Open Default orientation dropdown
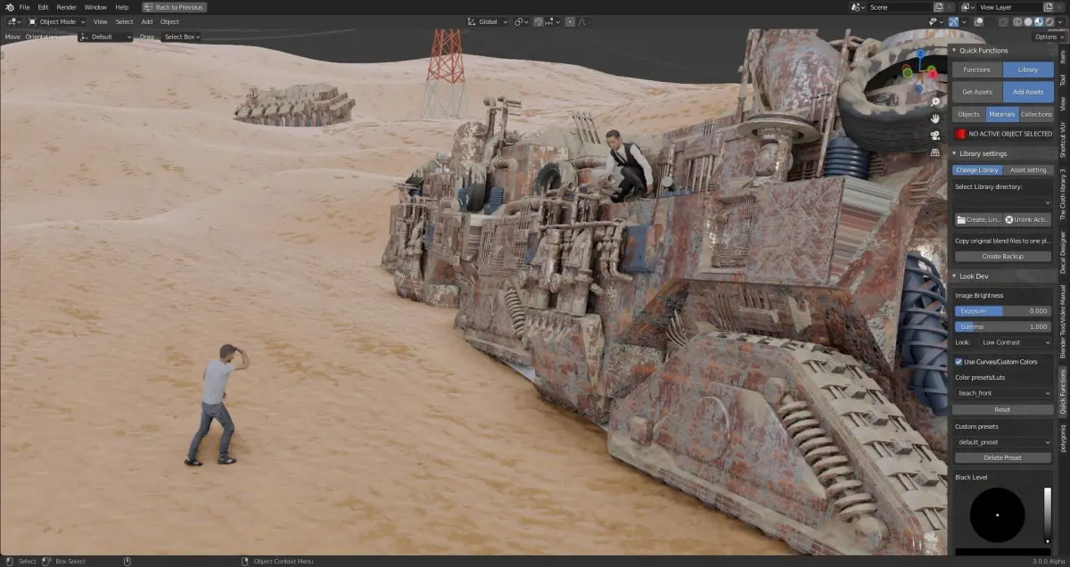 pos(106,37)
